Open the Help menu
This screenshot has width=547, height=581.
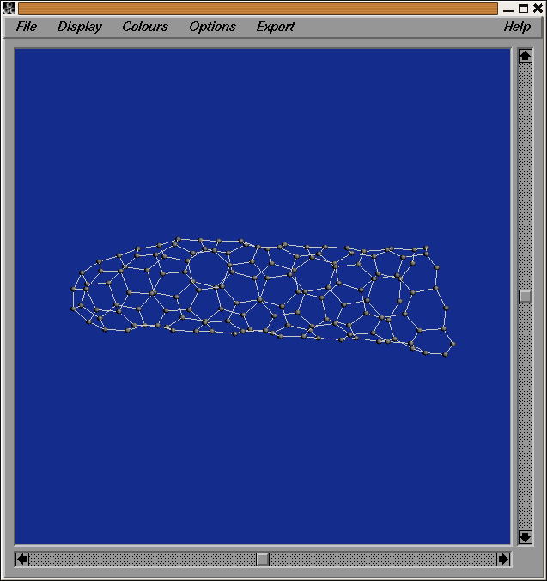pos(517,27)
